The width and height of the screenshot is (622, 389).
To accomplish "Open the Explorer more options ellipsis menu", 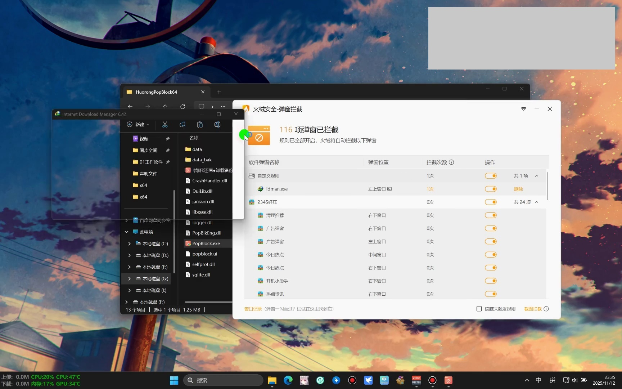I will coord(223,107).
